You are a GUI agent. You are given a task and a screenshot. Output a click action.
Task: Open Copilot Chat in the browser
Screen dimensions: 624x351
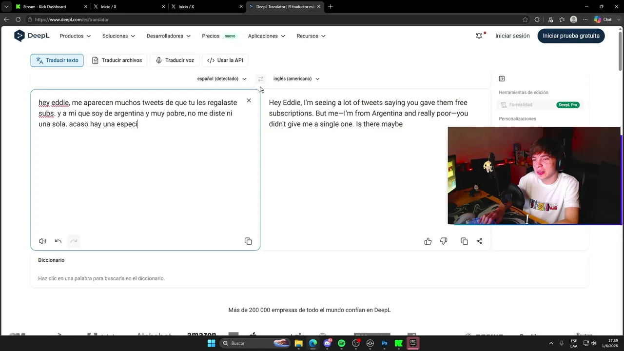click(603, 19)
